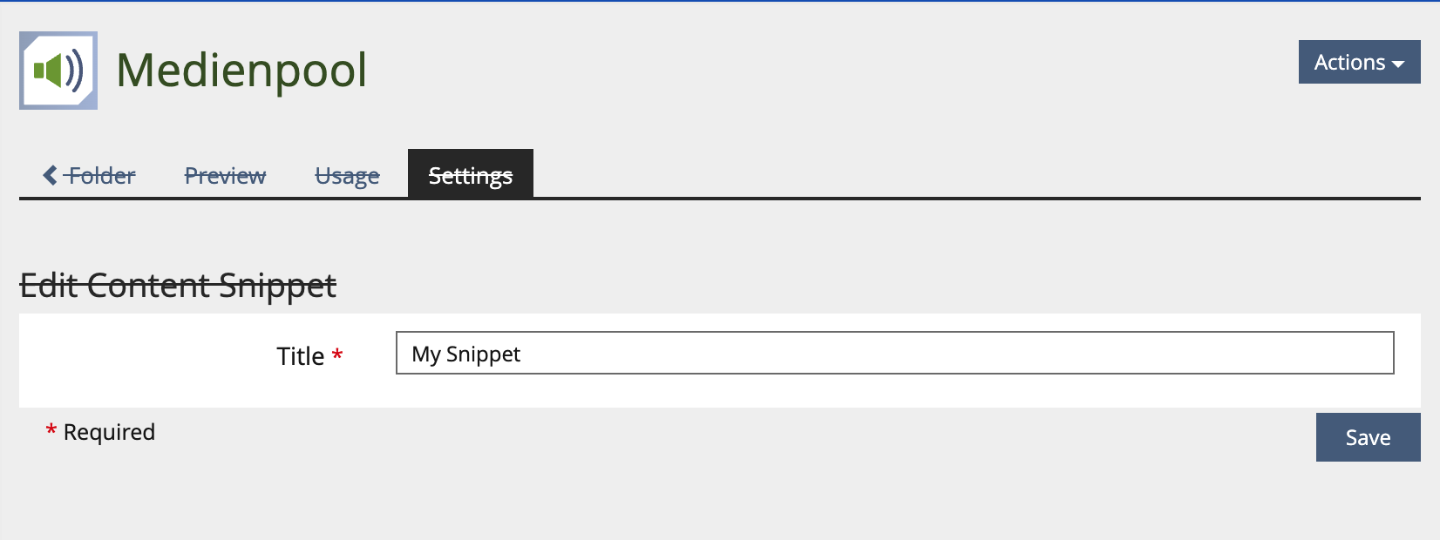
Task: Open the Actions dropdown menu
Action: 1358,62
